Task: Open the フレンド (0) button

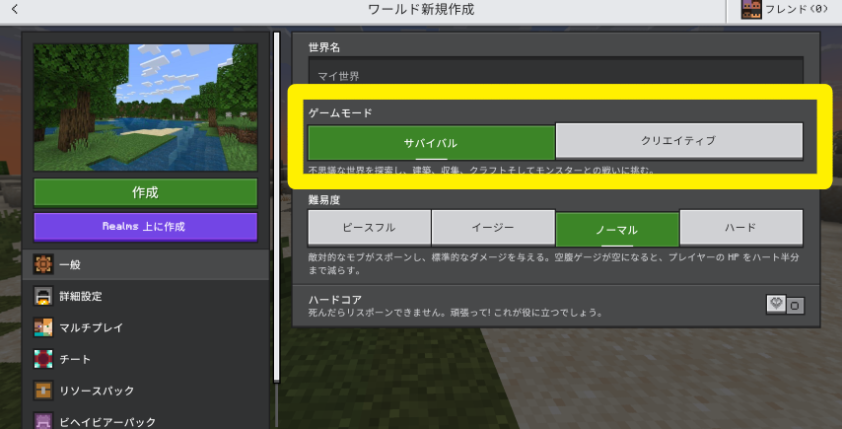Action: pyautogui.click(x=784, y=11)
